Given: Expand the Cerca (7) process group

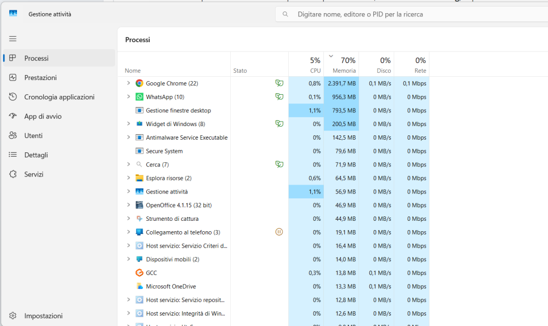Looking at the screenshot, I should (x=128, y=164).
